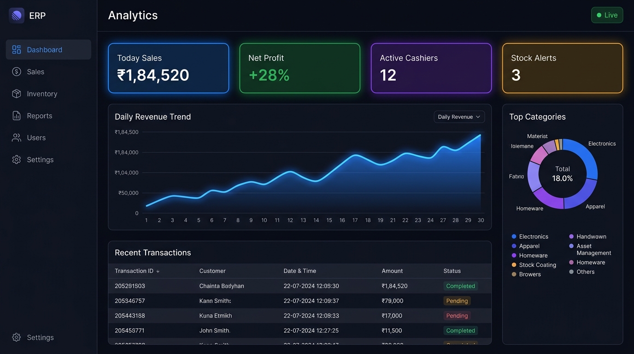Viewport: 634px width, 354px height.
Task: Click Pending status of ₹17,000 transaction
Action: coord(457,316)
